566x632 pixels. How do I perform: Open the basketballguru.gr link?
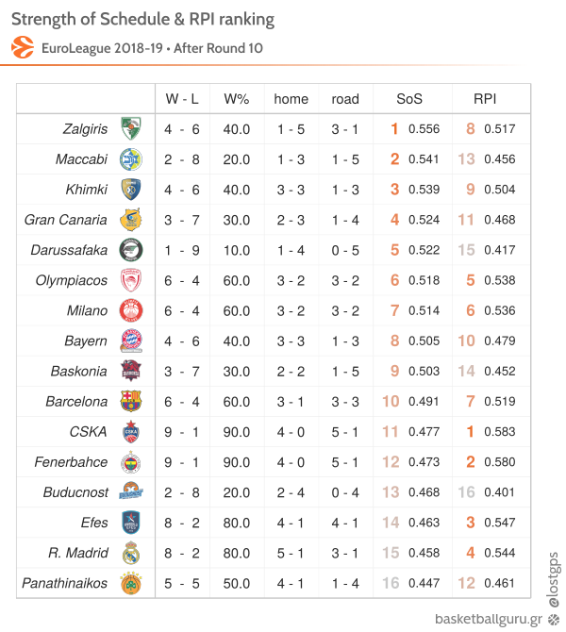489,619
